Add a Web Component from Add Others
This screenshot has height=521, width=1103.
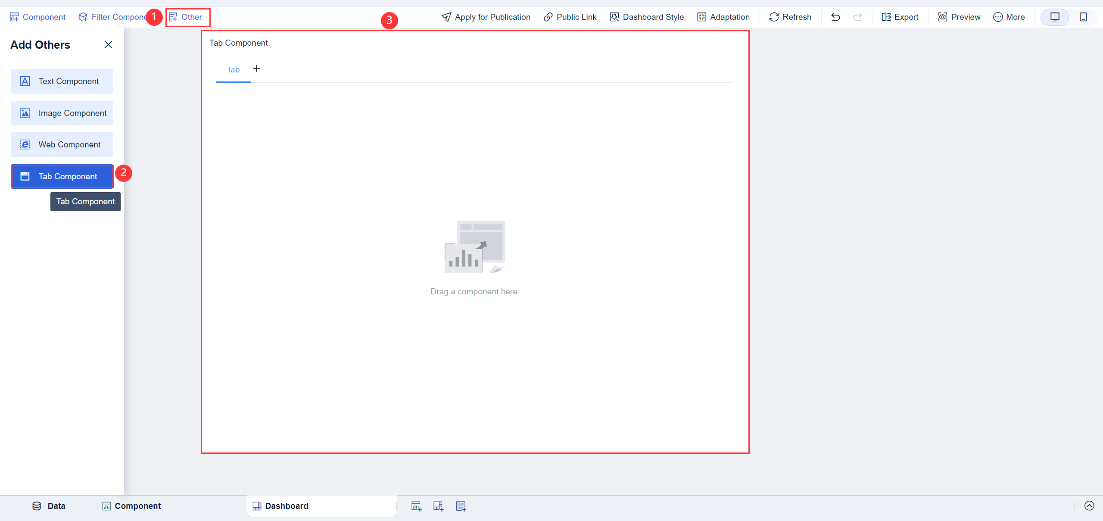pyautogui.click(x=62, y=144)
